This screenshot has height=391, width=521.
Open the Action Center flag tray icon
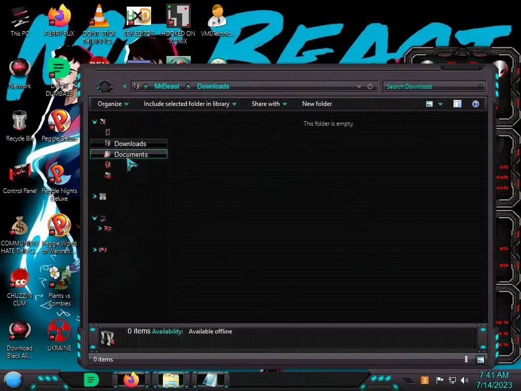tap(440, 380)
